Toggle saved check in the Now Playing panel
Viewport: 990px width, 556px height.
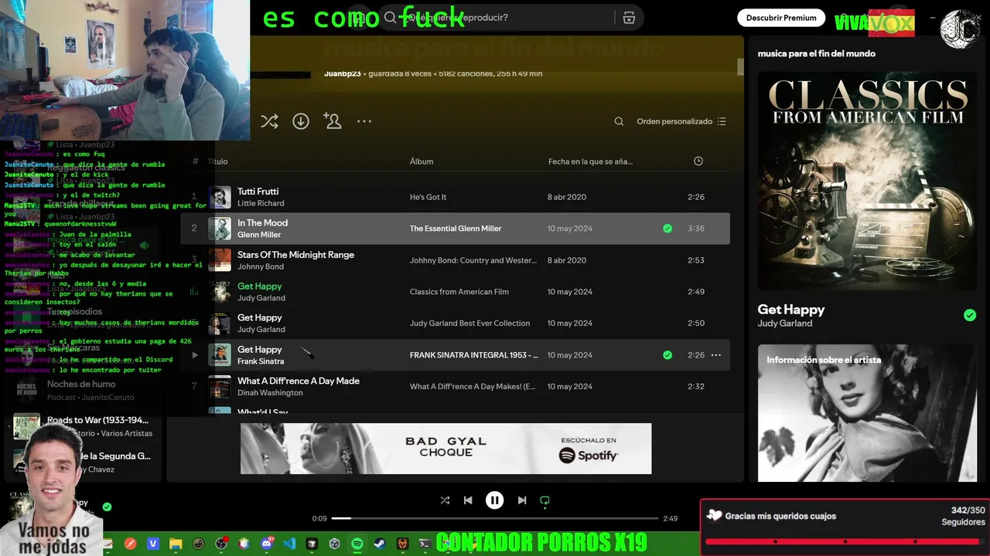970,315
